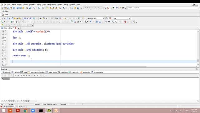Switch to the Messages tab
Screen dimensions: 200x113
tap(6, 72)
